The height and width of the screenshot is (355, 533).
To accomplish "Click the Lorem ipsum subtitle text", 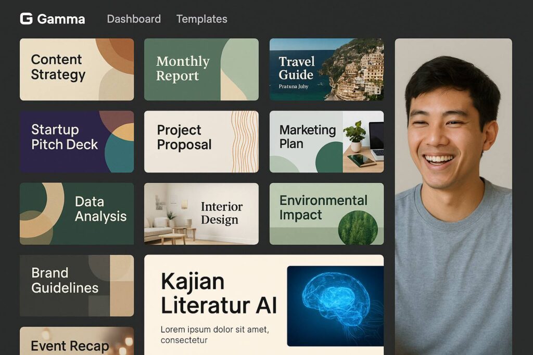I will click(x=215, y=335).
